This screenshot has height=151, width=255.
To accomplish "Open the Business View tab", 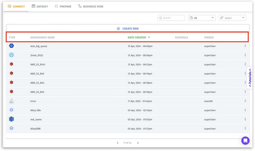I will [91, 6].
